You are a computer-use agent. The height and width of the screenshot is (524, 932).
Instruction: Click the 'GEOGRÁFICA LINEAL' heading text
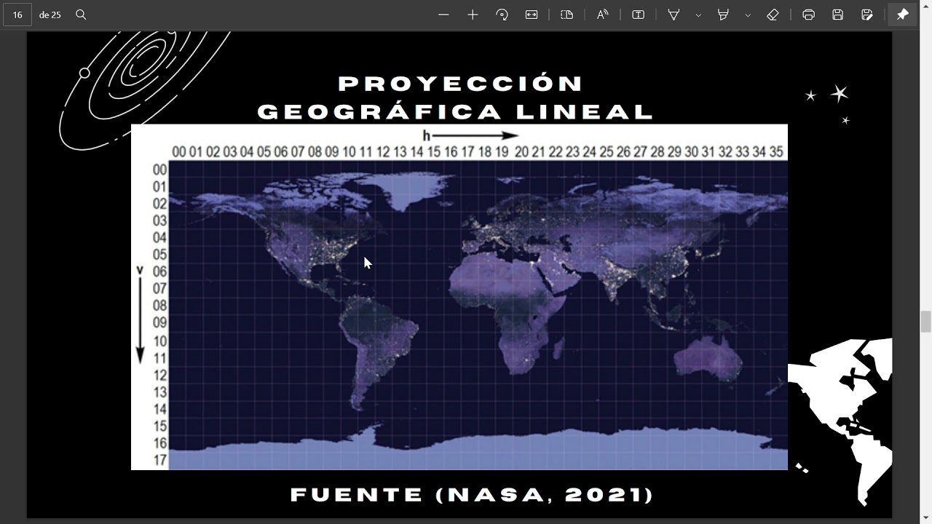[x=456, y=112]
